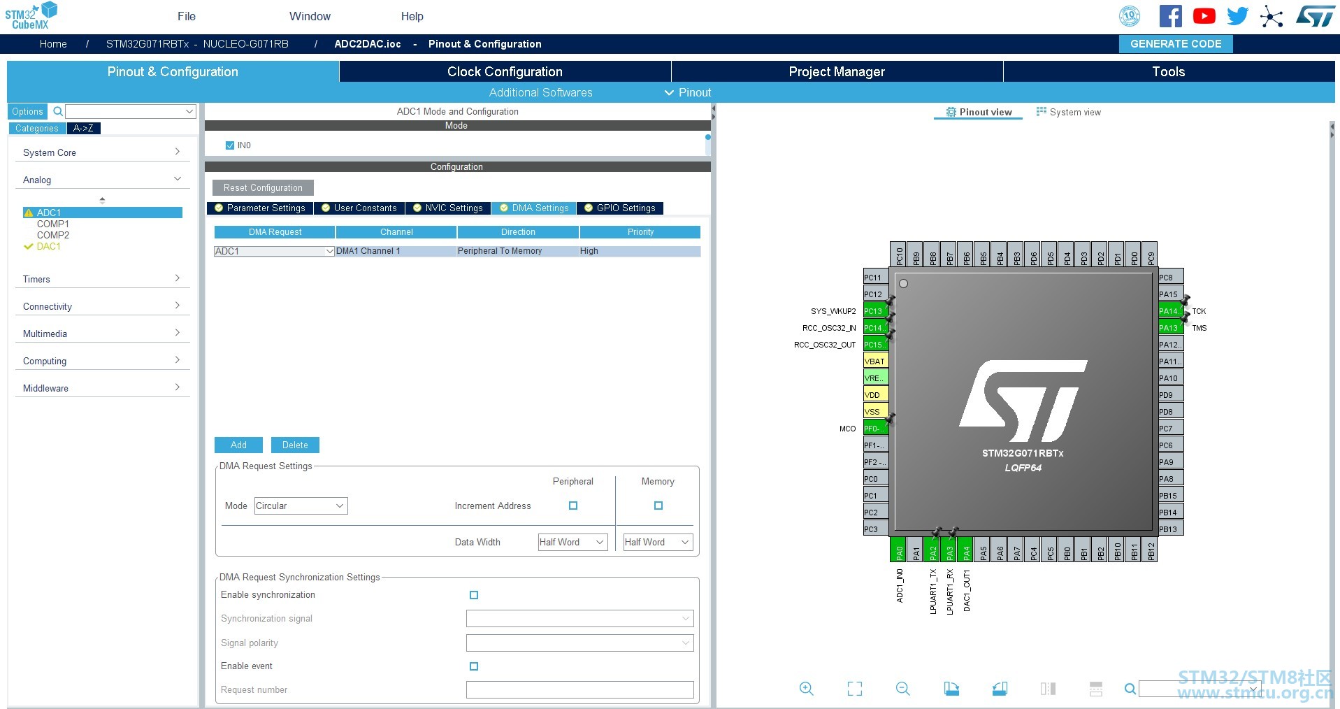Expand the System Core category

(102, 152)
